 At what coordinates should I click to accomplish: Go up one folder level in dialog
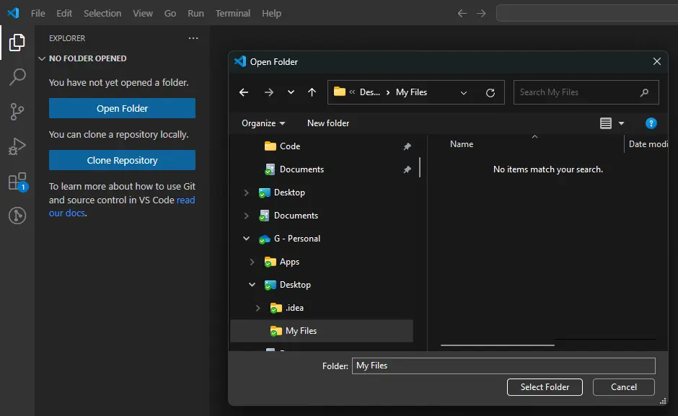coord(312,92)
